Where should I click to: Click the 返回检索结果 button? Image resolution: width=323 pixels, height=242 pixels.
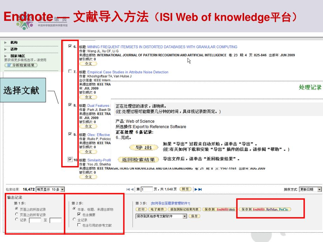tap(138, 160)
